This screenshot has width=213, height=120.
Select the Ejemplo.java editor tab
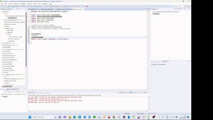coord(79,9)
